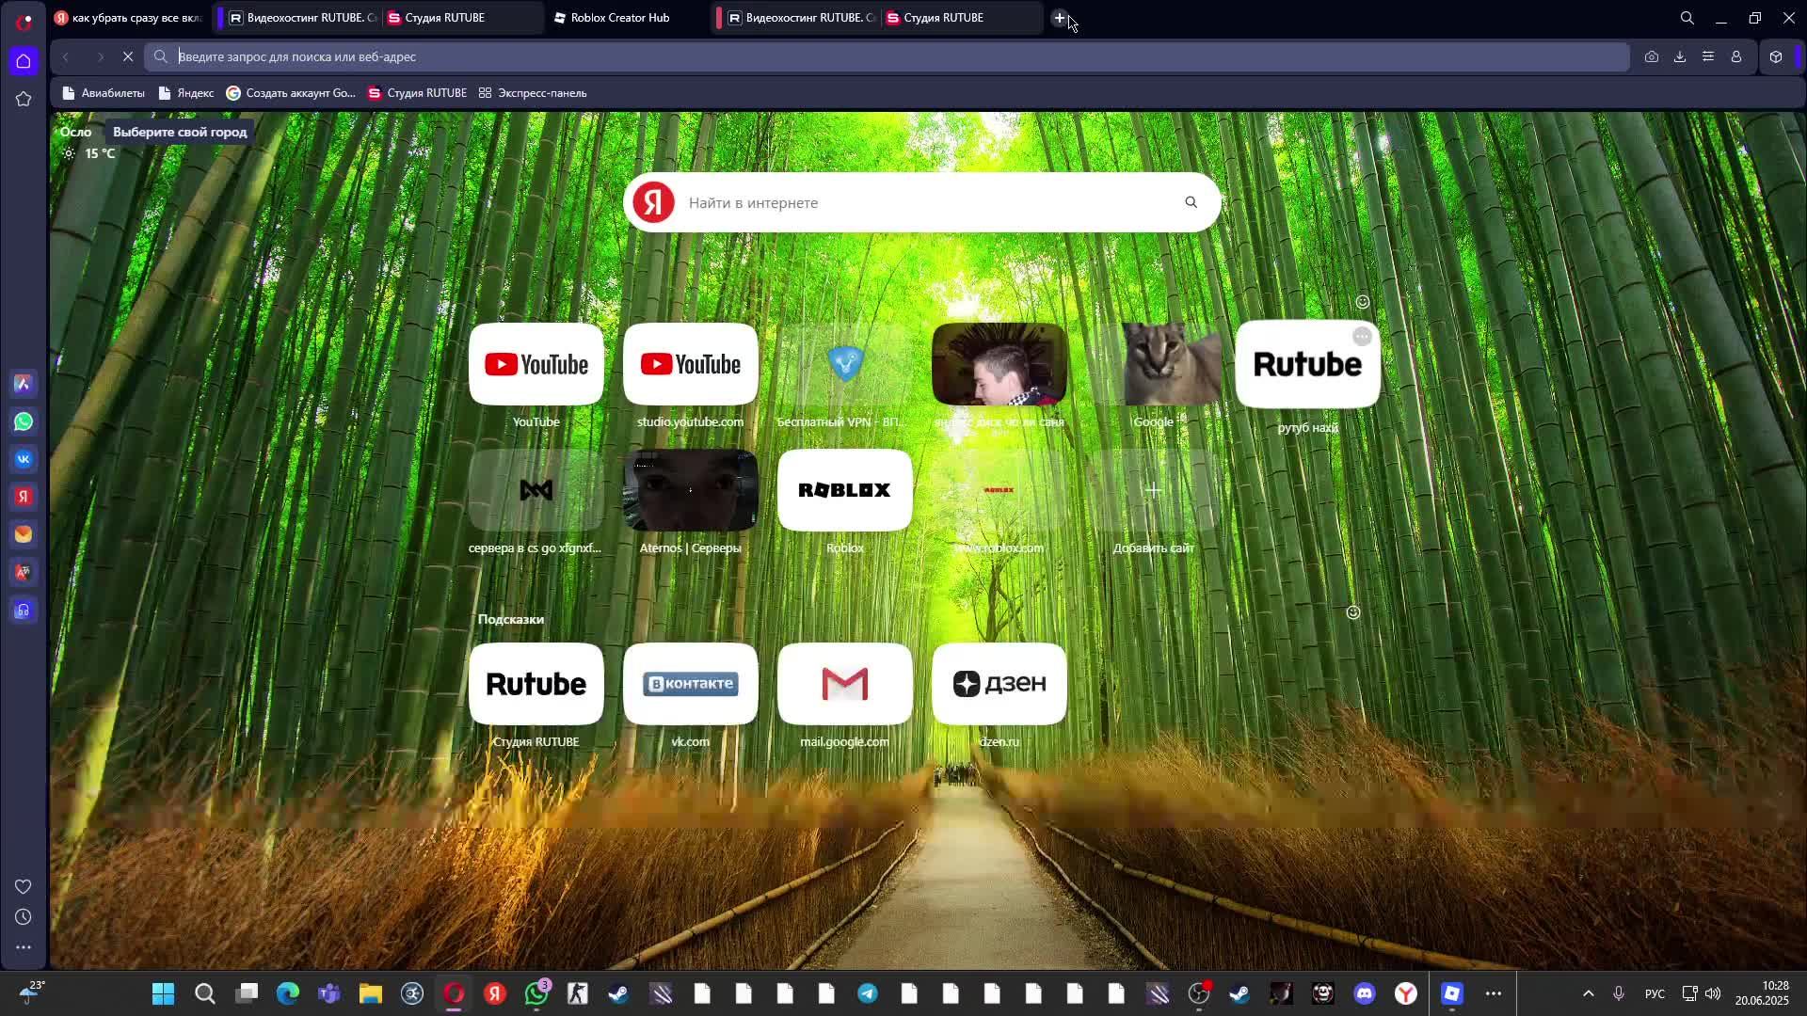The image size is (1807, 1016).
Task: Open the three-dots options on the Rutube tile
Action: coord(1362,336)
